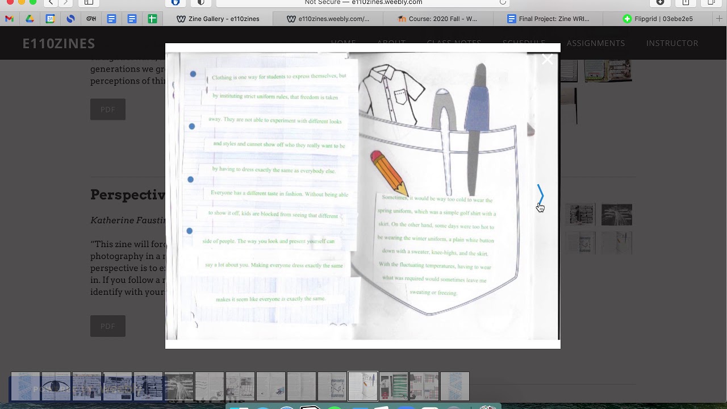Screen dimensions: 727x409
Task: Select the last thumbnail in the strip
Action: [455, 386]
